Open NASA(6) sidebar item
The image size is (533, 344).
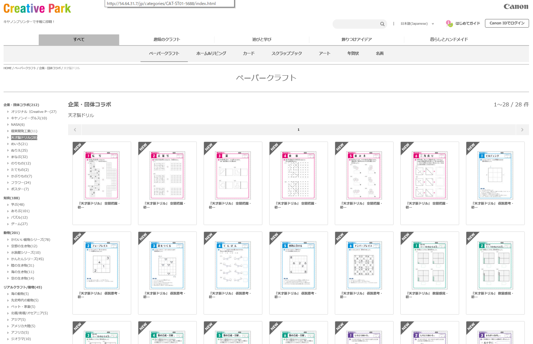18,125
